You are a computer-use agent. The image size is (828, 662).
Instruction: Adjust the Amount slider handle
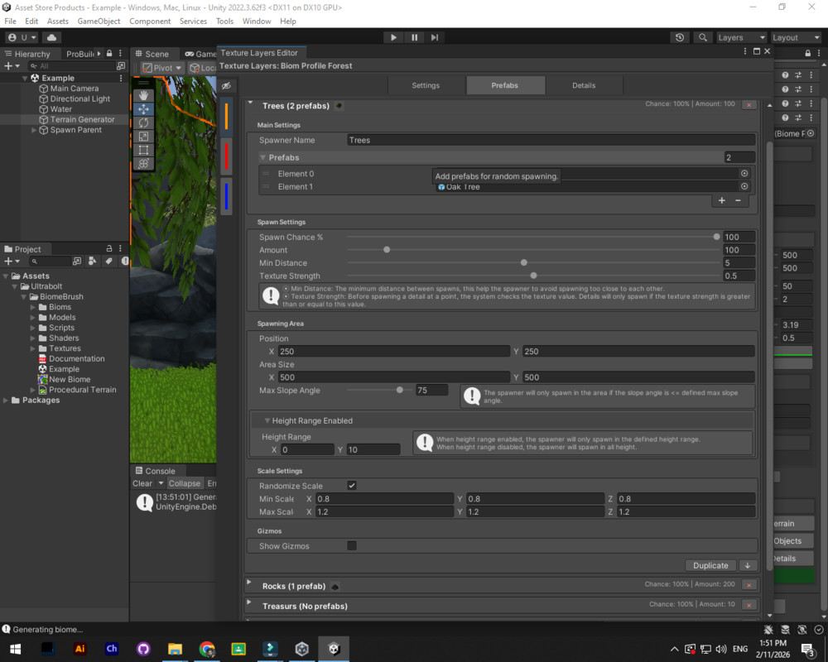tap(387, 250)
